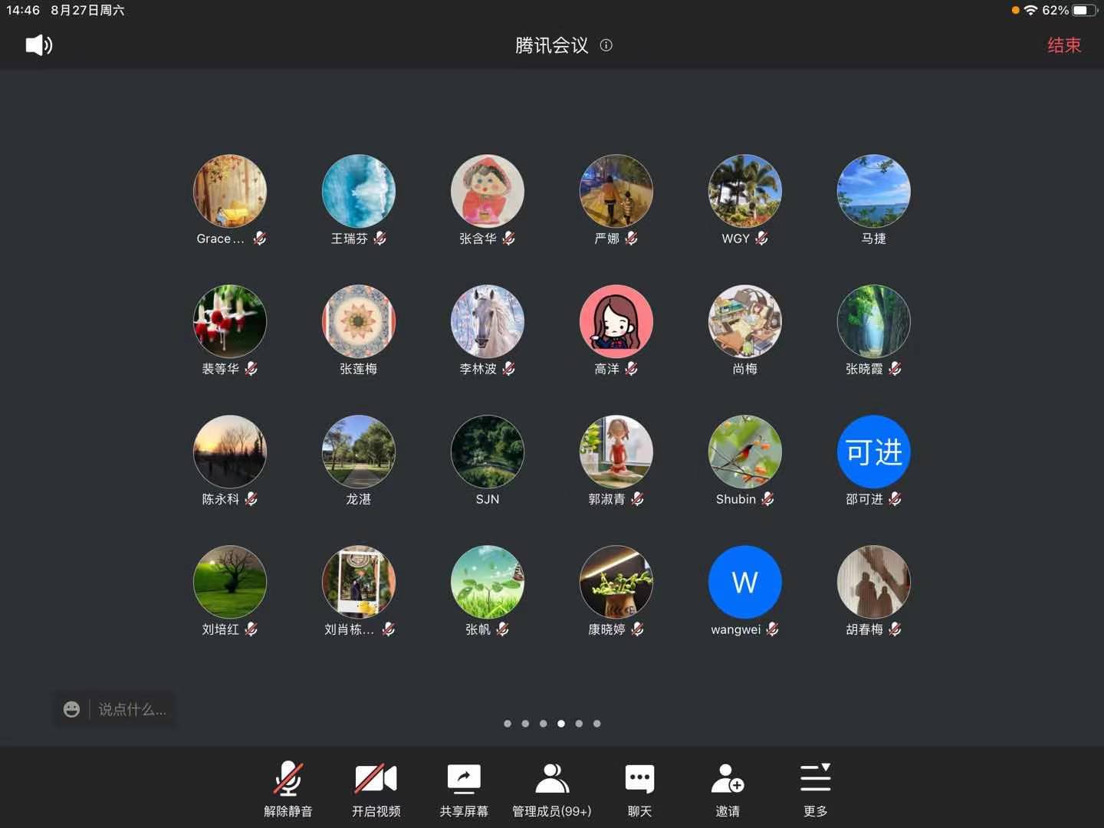Image resolution: width=1104 pixels, height=828 pixels.
Task: Toggle 解除静音 to unmute microphone
Action: (288, 790)
